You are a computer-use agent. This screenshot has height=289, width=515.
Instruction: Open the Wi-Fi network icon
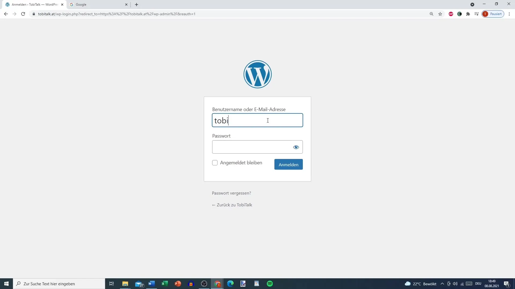pos(462,284)
